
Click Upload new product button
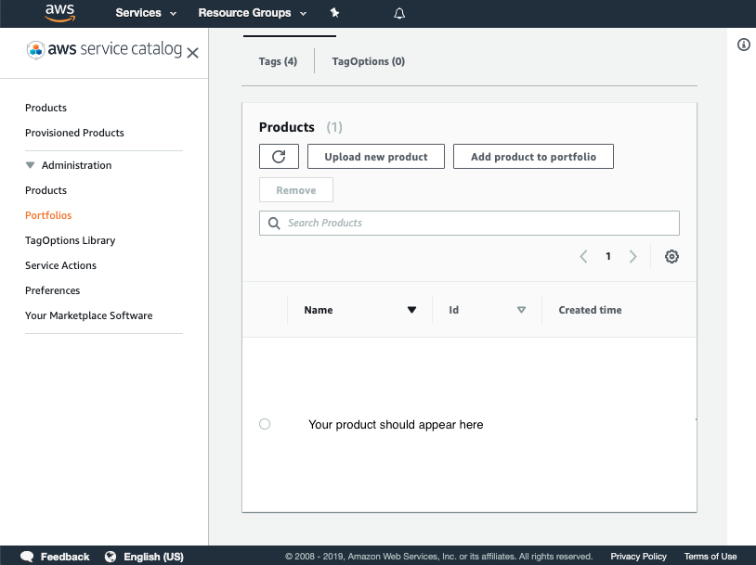[376, 157]
